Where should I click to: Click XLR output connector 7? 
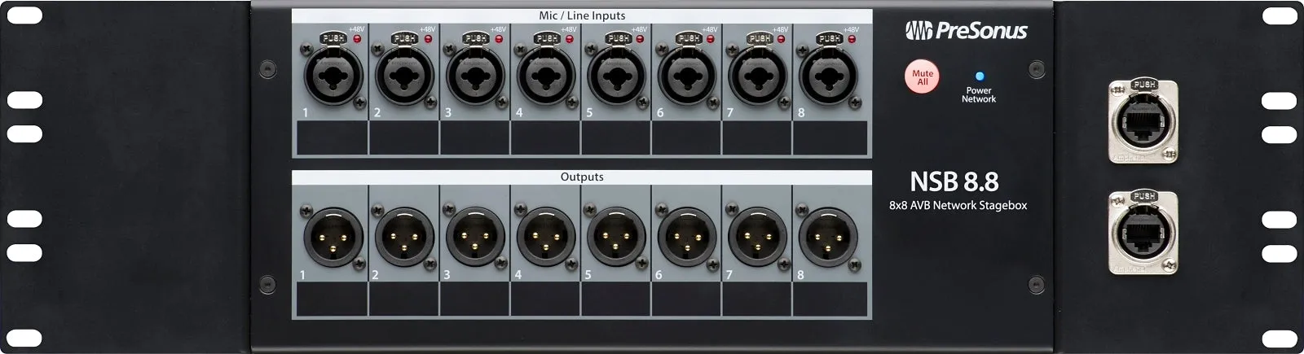tap(759, 237)
